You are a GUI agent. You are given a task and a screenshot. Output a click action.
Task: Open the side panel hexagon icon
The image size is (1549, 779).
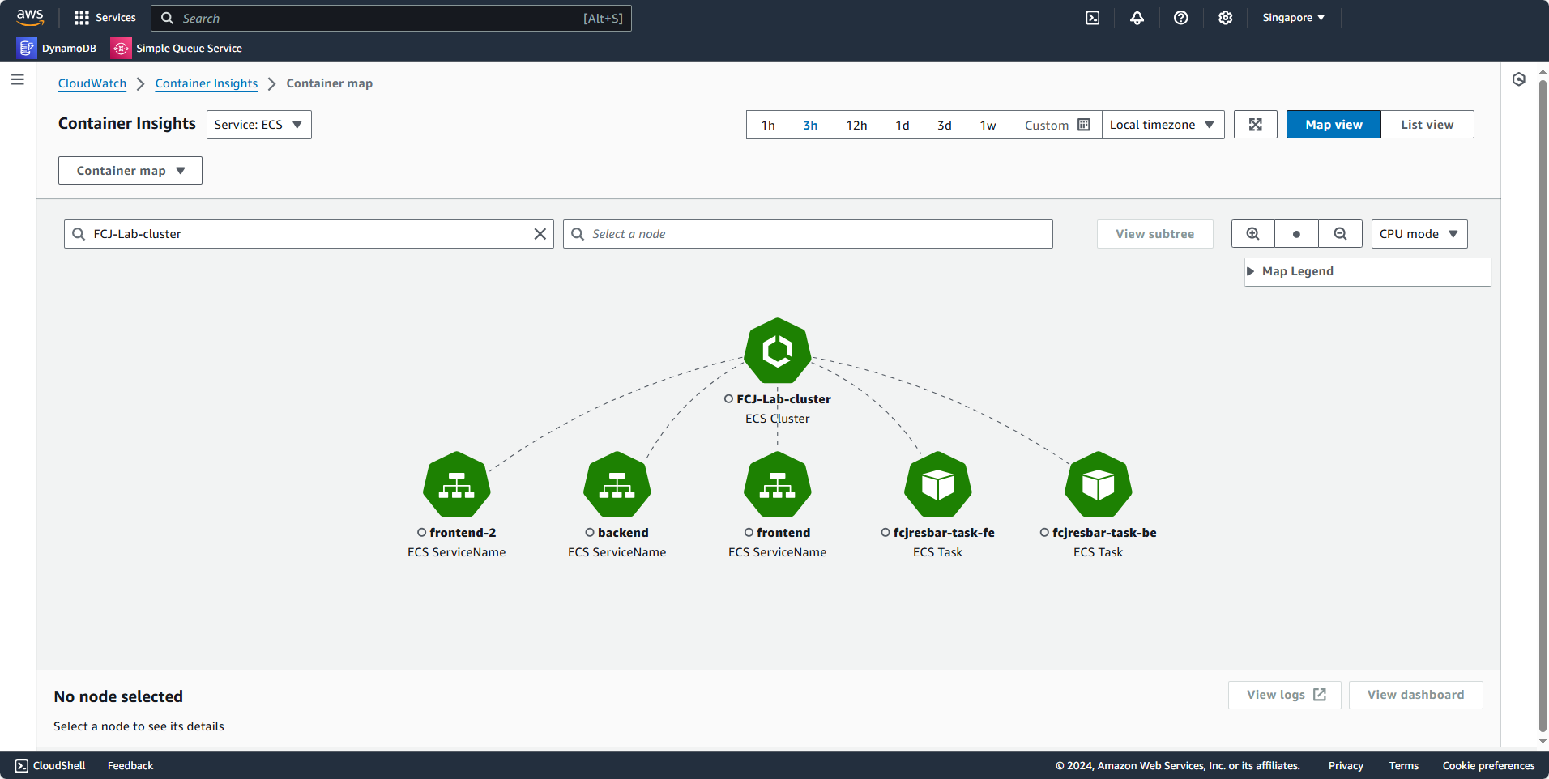coord(1519,79)
